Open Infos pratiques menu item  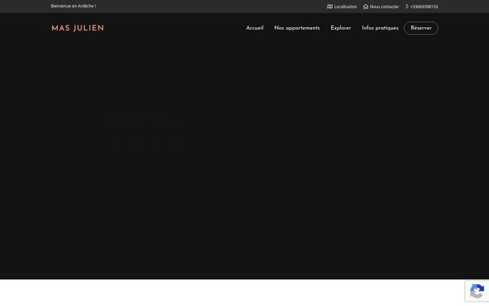[x=380, y=28]
